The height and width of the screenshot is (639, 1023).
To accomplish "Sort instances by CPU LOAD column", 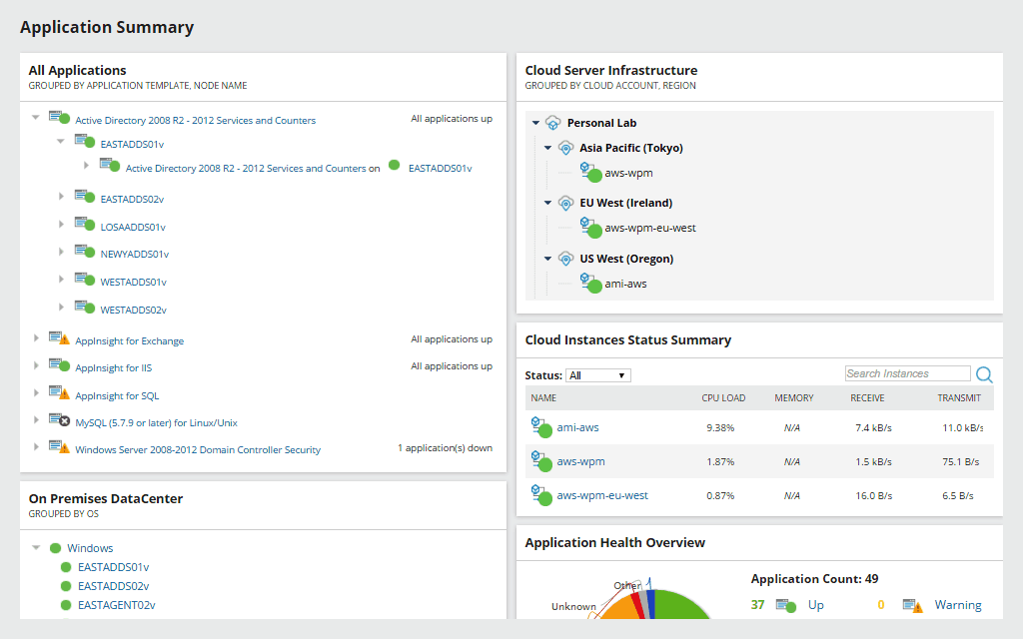I will tap(723, 397).
